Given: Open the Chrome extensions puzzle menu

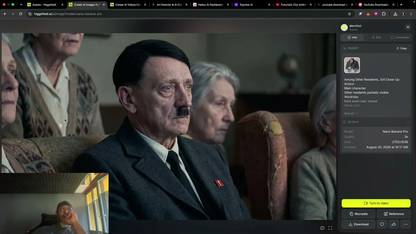Looking at the screenshot, I should (384, 14).
